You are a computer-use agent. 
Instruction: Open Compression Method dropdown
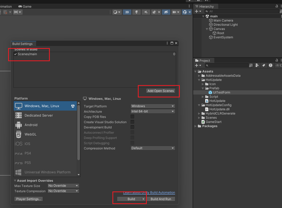[153, 148]
